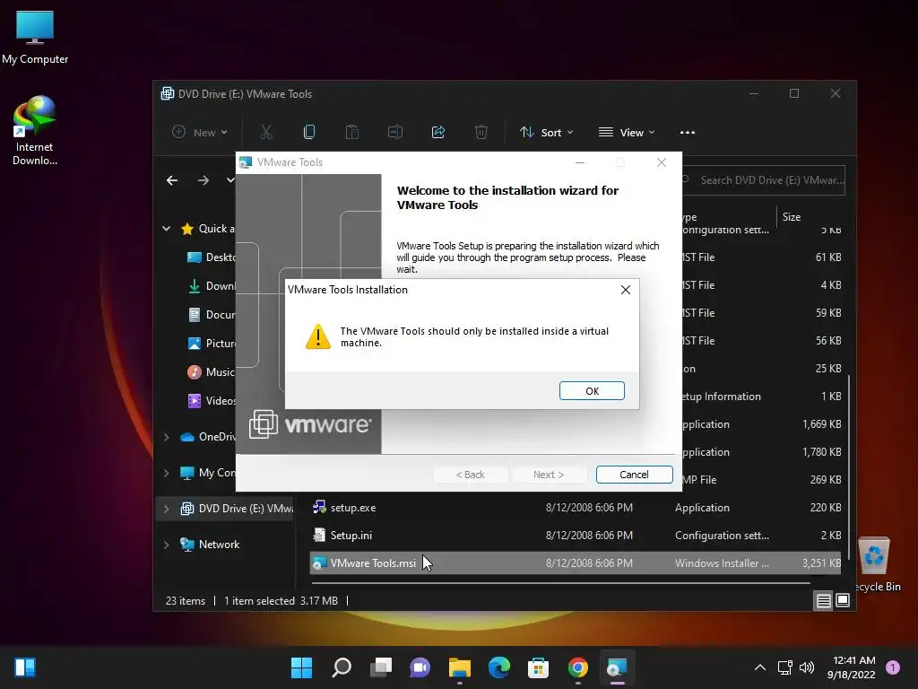Select Desktop in navigation pane
The height and width of the screenshot is (689, 918).
click(211, 257)
